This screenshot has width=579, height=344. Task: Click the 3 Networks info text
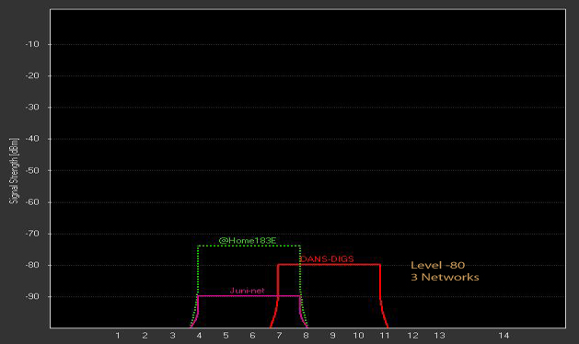tap(445, 277)
